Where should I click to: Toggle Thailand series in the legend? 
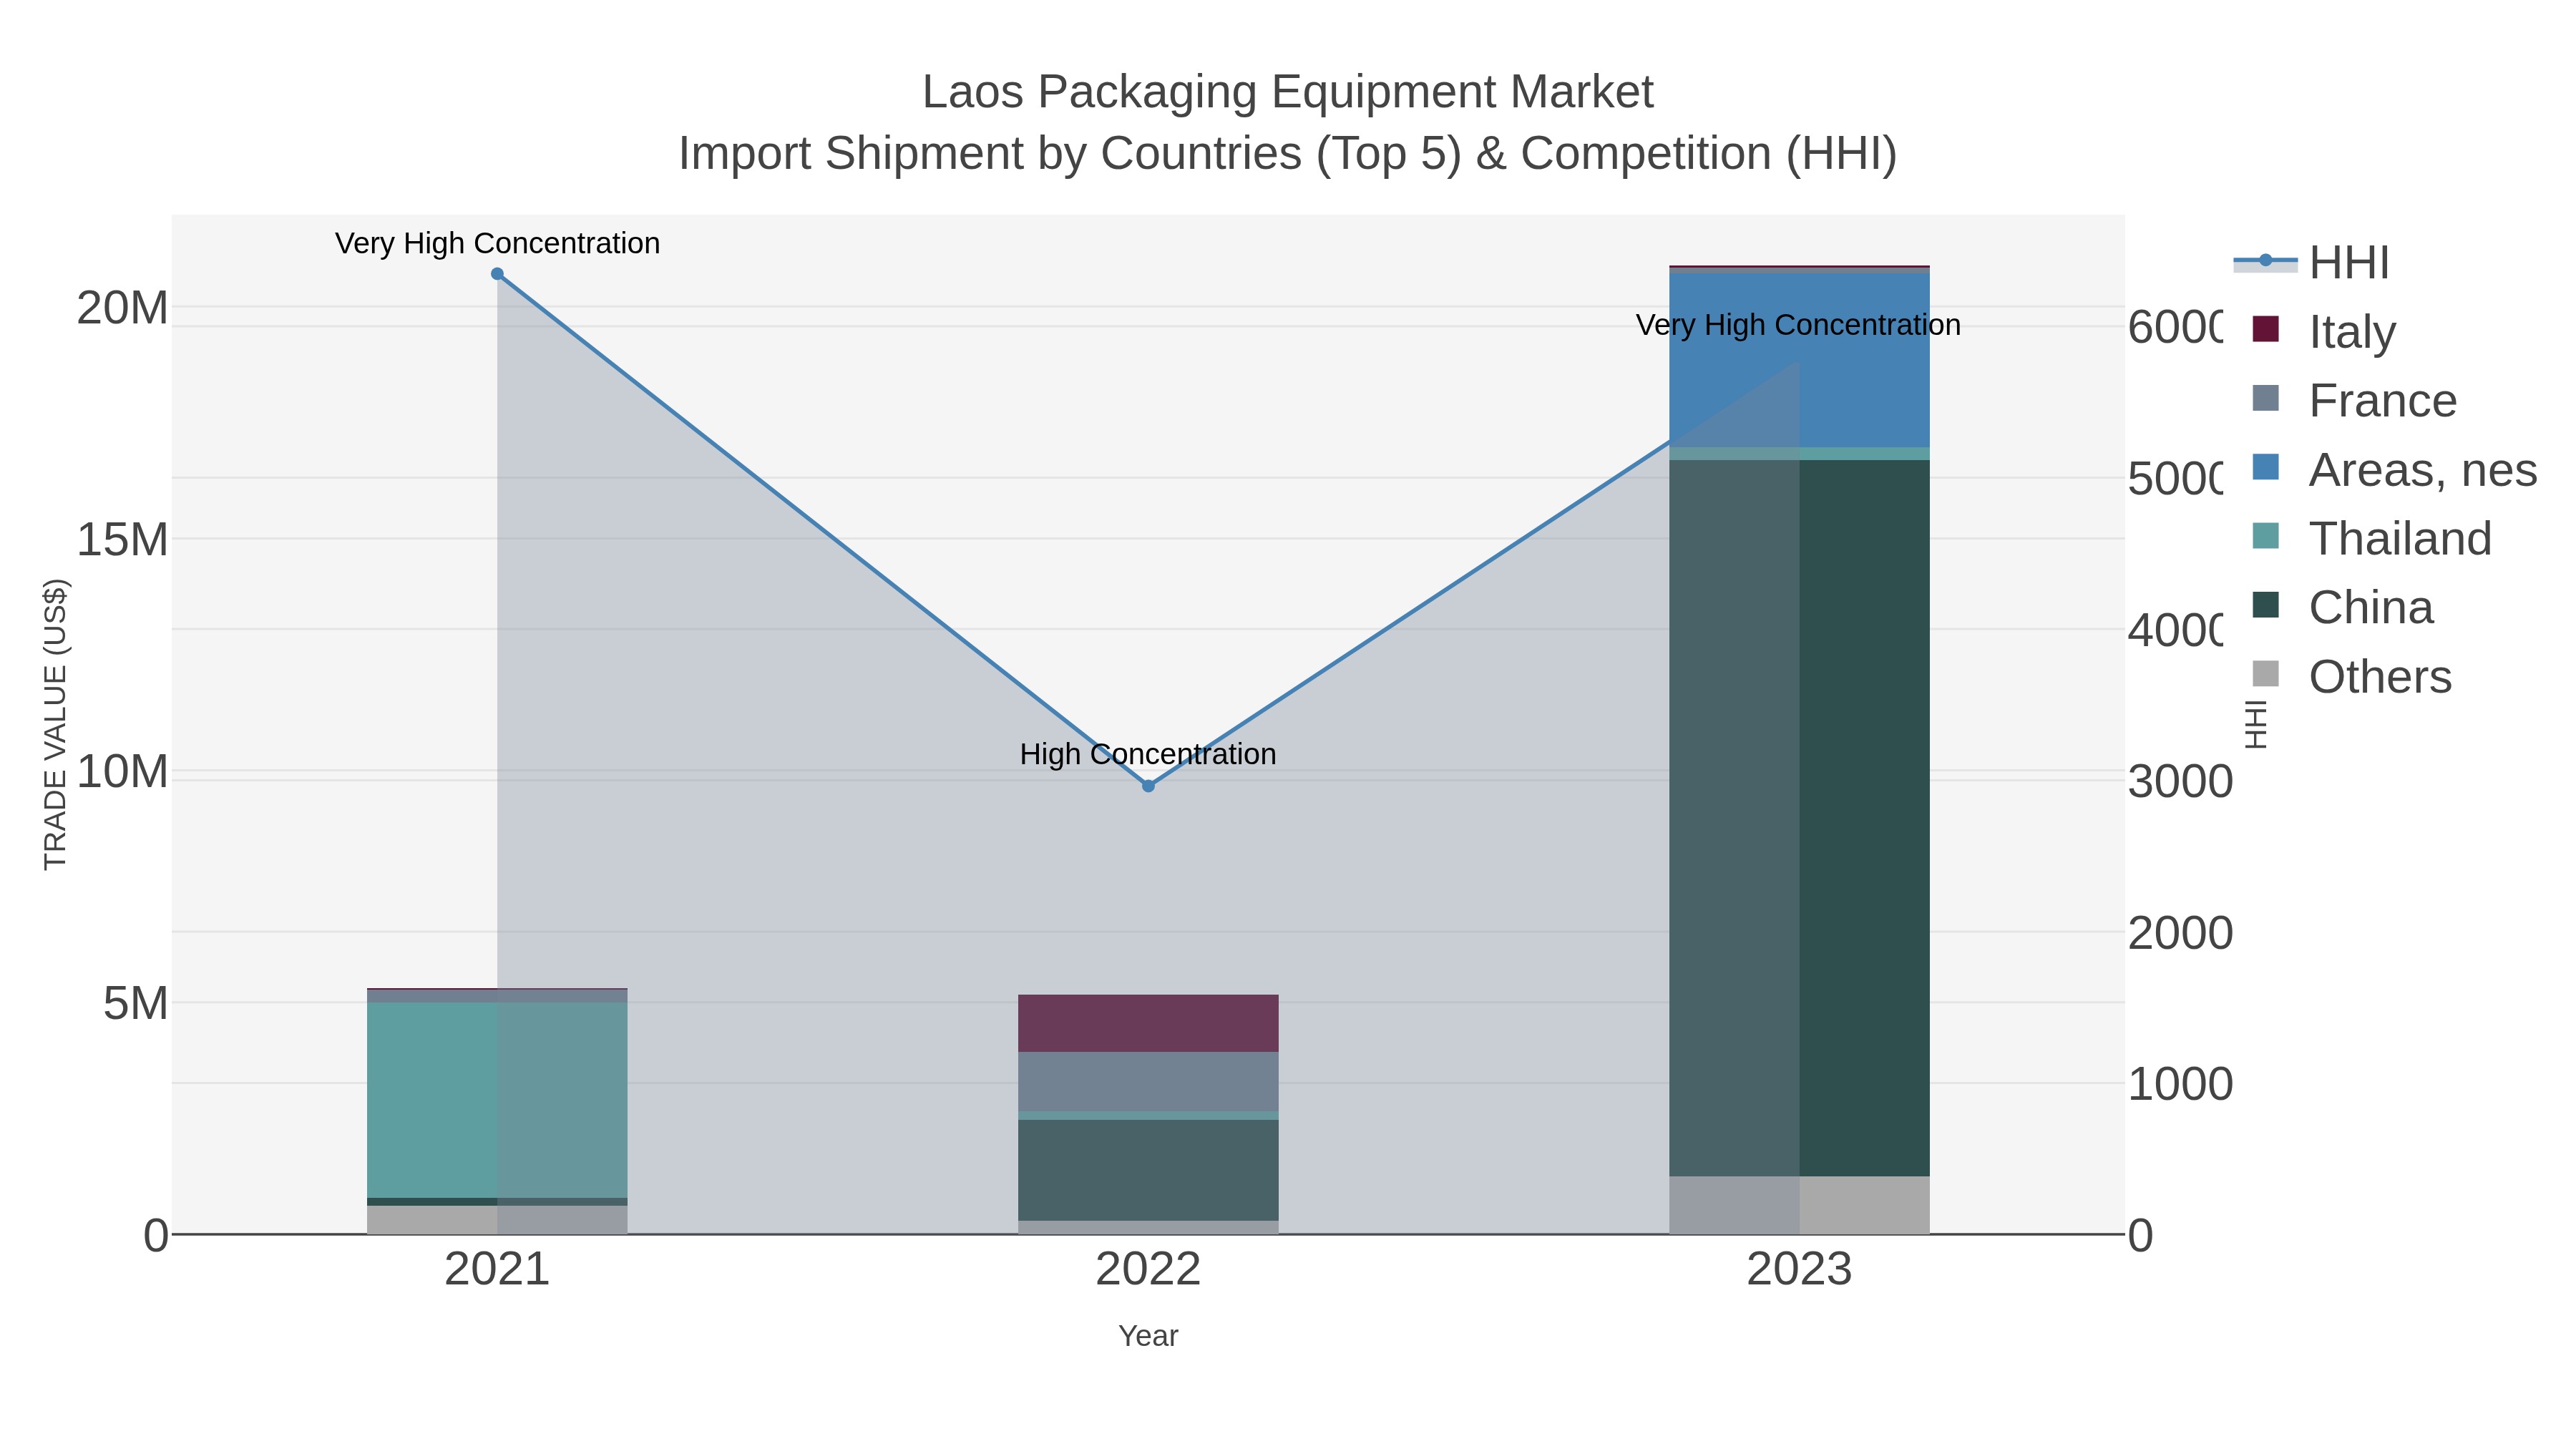pyautogui.click(x=2371, y=538)
